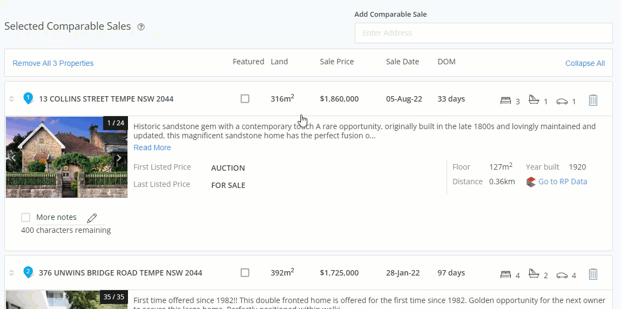The image size is (621, 309).
Task: Click the DOM column header
Action: 447,62
